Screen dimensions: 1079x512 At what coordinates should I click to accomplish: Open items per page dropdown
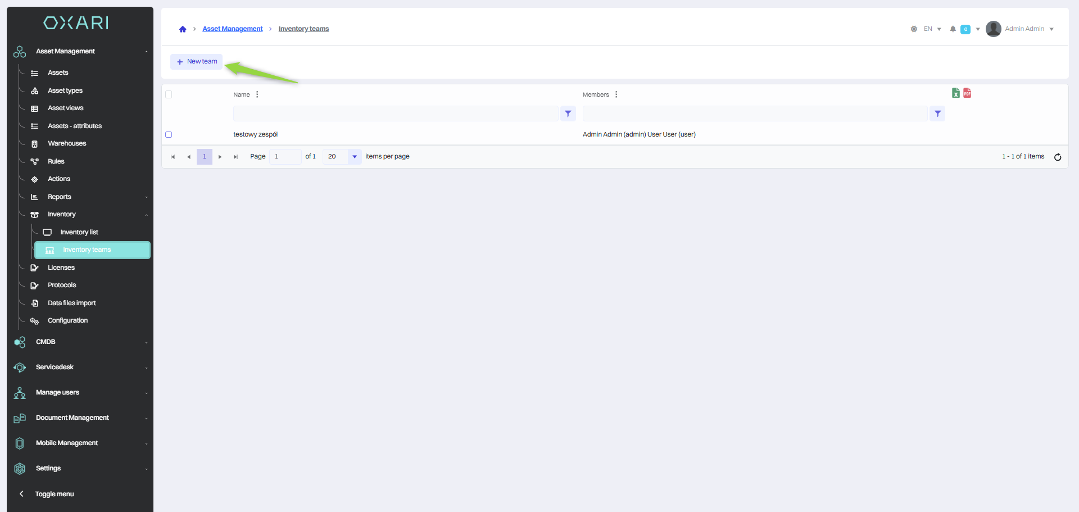[x=355, y=157]
